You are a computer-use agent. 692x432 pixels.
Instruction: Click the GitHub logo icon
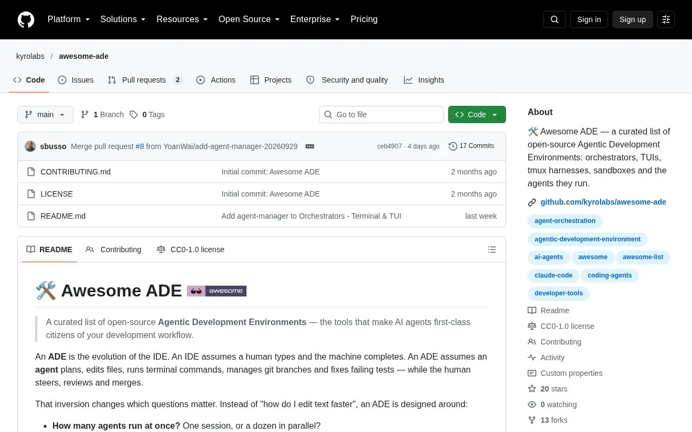[x=26, y=19]
